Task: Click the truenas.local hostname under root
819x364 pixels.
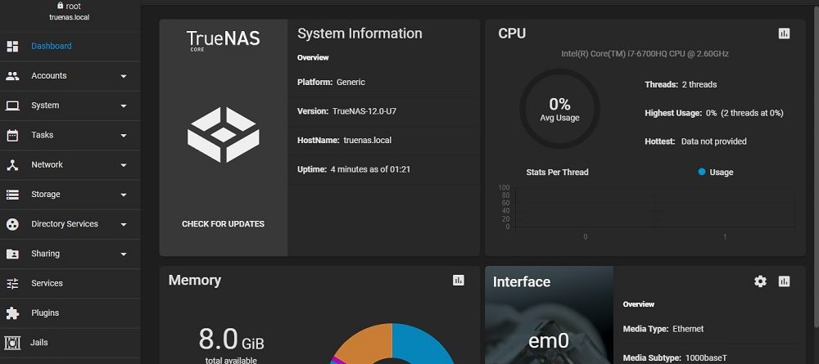Action: pos(70,17)
